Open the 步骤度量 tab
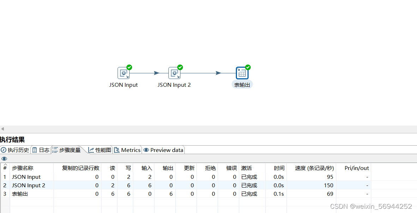Image resolution: width=417 pixels, height=213 pixels. click(x=69, y=150)
